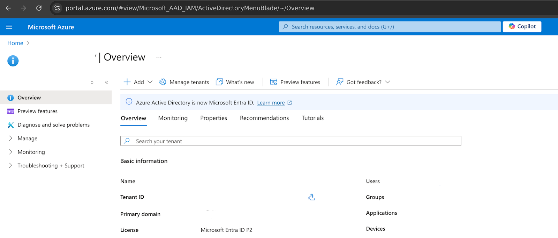Open the Tutorials tab
The width and height of the screenshot is (558, 238).
[x=312, y=118]
